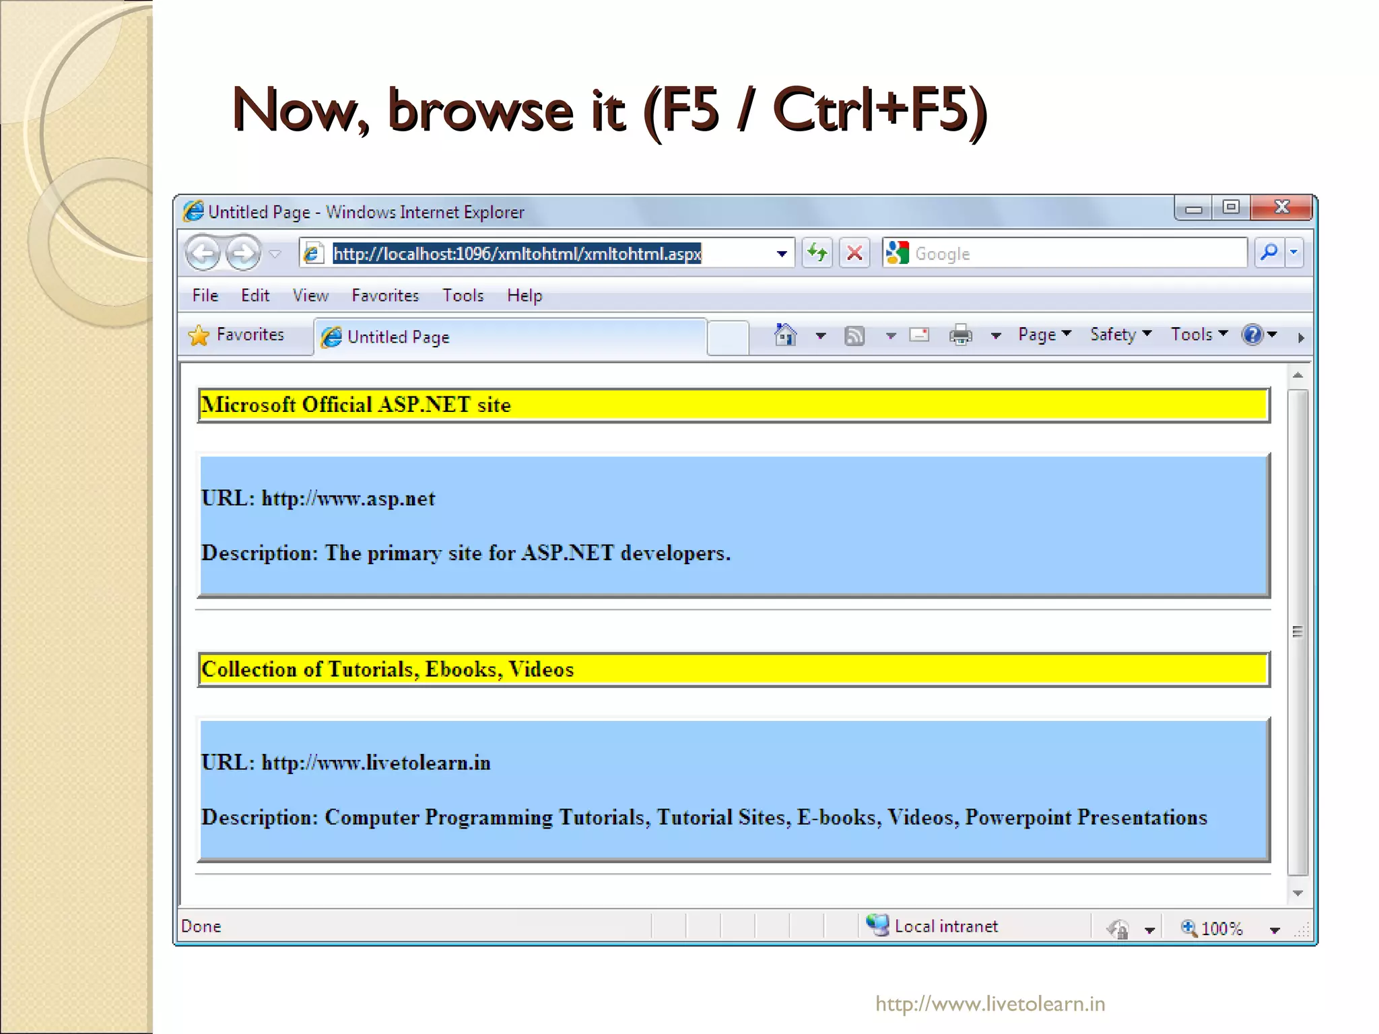Screen dimensions: 1379x1034
Task: Click the Computer Programming Tutorials description
Action: (x=704, y=817)
